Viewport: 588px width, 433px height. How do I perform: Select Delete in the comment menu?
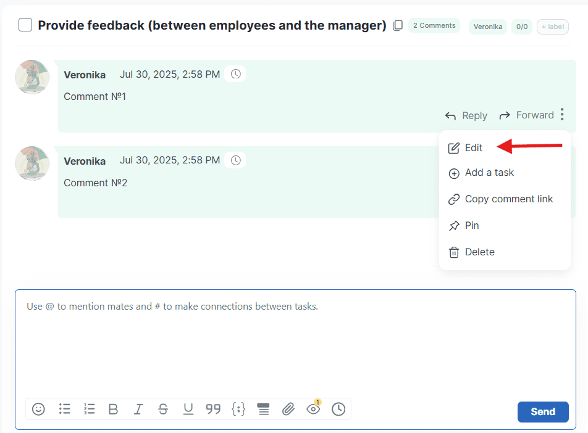pyautogui.click(x=479, y=252)
